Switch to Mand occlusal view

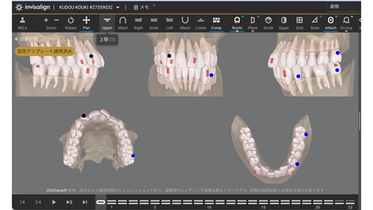tap(185, 23)
